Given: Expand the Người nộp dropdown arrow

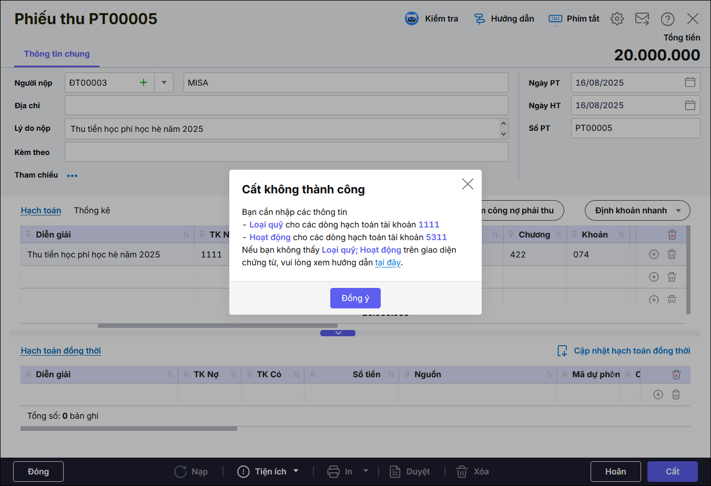Looking at the screenshot, I should click(164, 82).
